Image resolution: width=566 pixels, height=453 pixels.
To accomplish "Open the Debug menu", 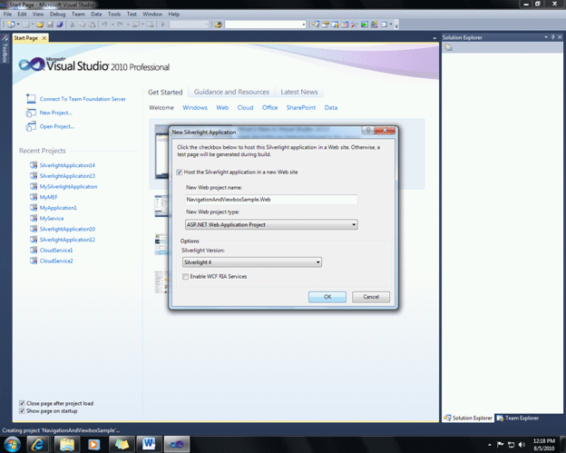I will click(57, 15).
